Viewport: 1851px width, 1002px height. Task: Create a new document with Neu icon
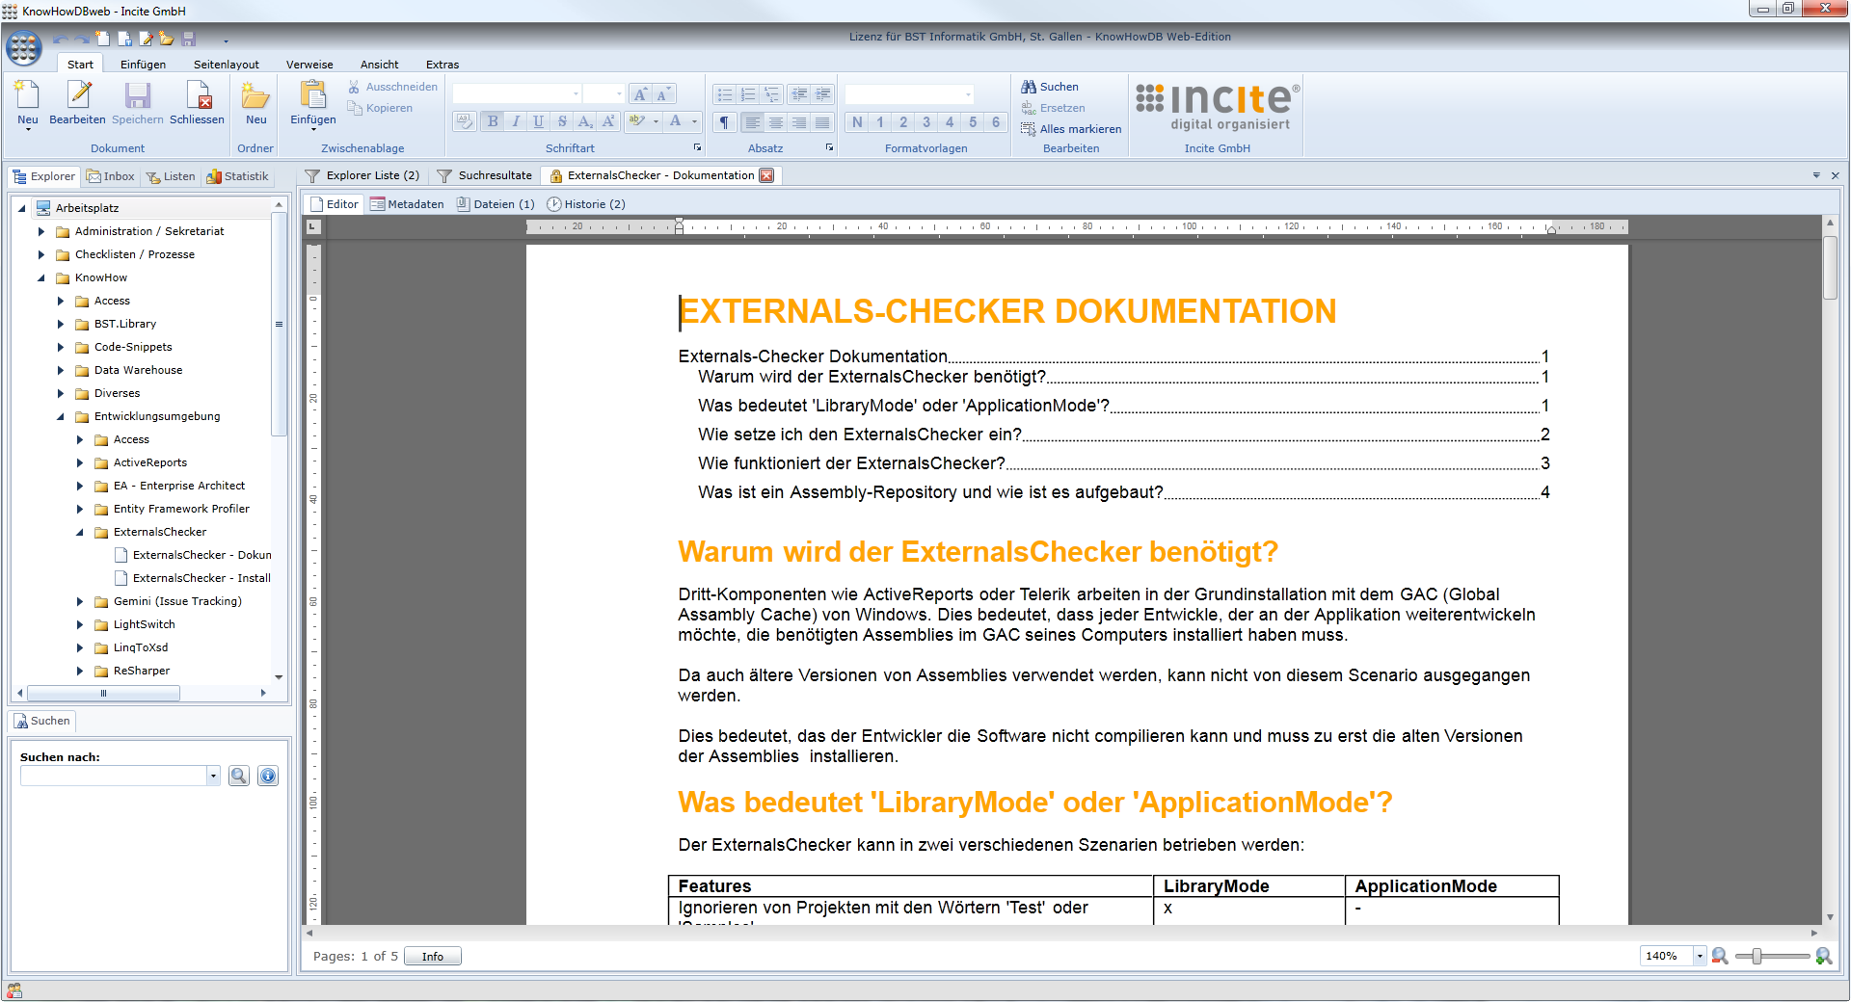[x=27, y=104]
